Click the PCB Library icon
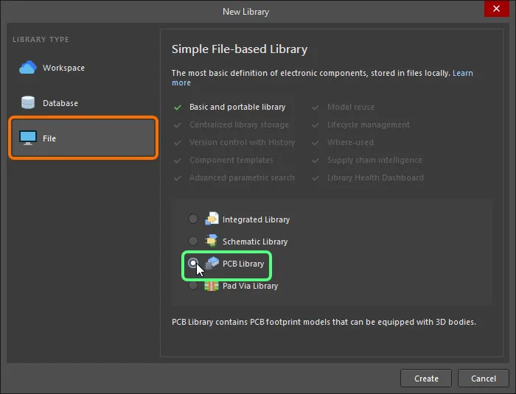 click(x=212, y=263)
